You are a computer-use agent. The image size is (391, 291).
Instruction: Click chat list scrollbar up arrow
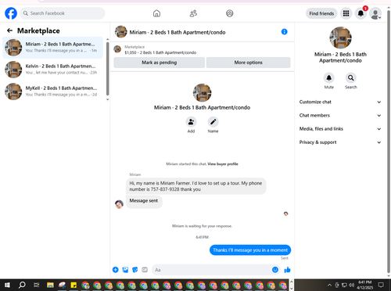[107, 40]
